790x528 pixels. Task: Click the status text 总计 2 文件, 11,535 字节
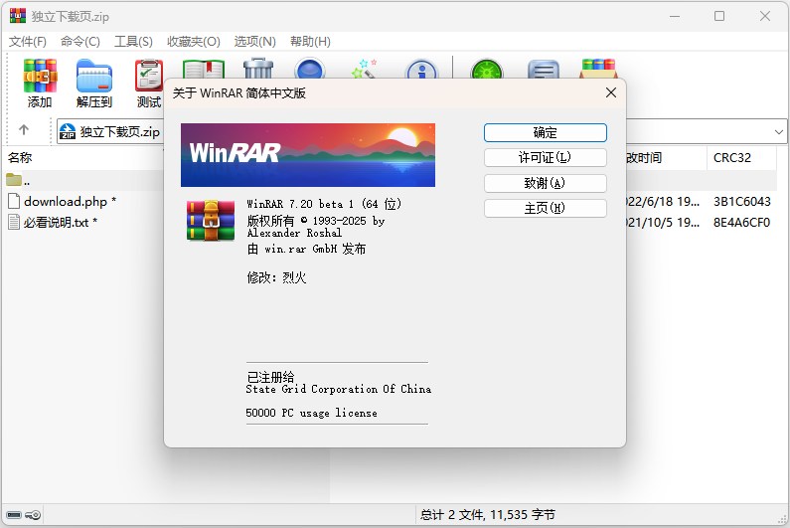tap(488, 515)
